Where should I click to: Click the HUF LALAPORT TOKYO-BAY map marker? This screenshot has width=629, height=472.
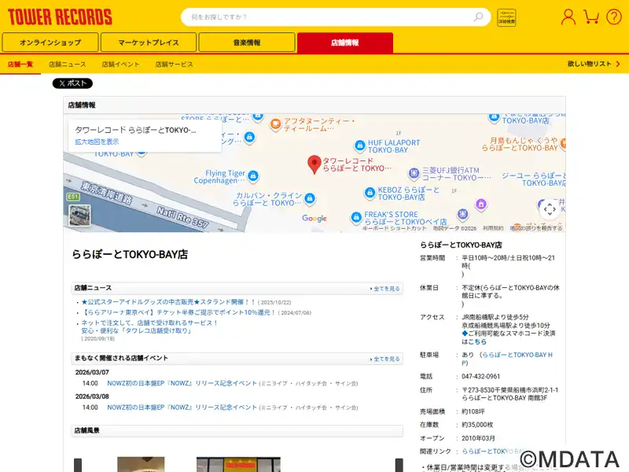pyautogui.click(x=360, y=146)
